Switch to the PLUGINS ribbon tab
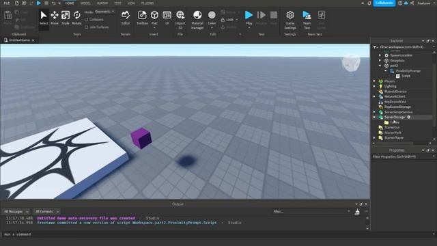The height and width of the screenshot is (246, 437). 147,3
